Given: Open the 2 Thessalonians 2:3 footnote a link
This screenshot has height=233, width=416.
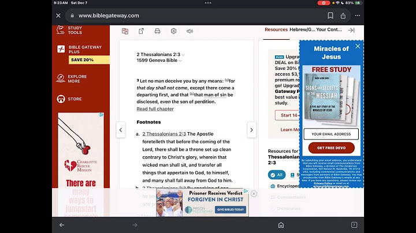Looking at the screenshot, I should (164, 134).
